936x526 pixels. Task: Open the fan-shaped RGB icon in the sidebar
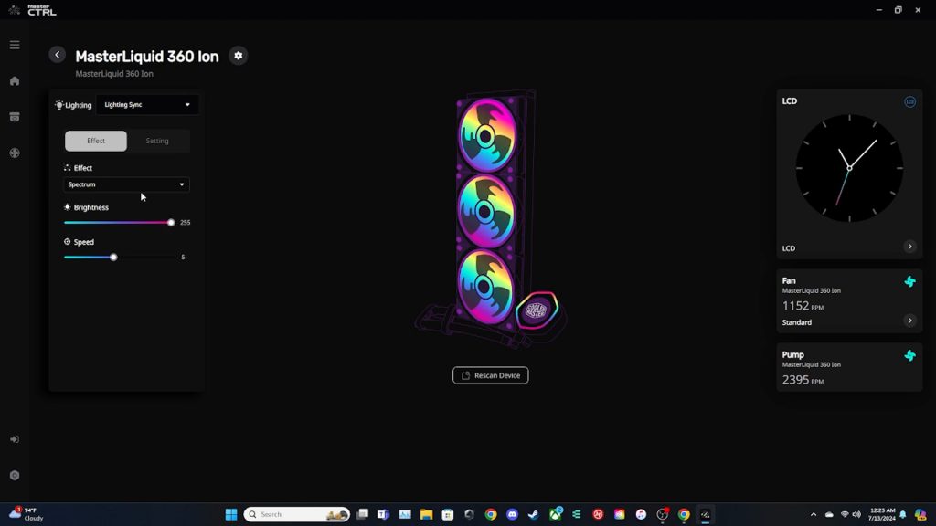14,153
